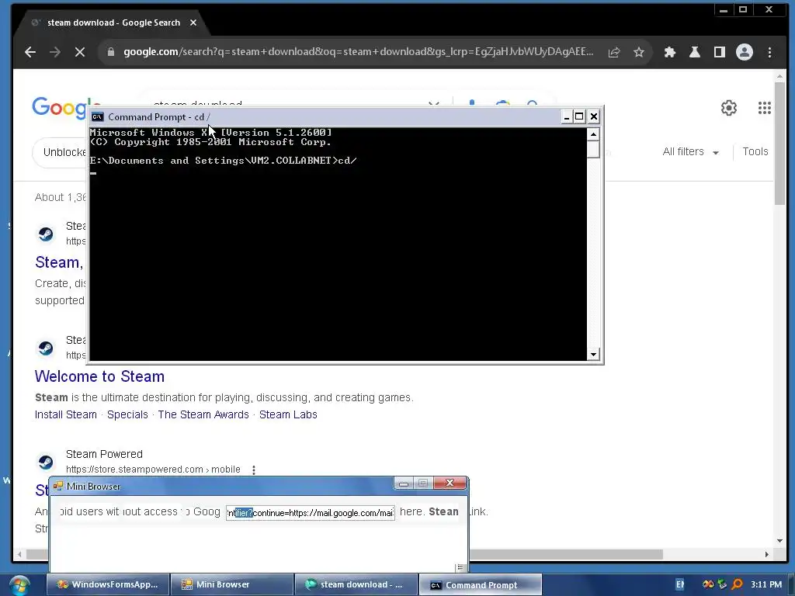Switch to the Mini Browser taskbar button
The width and height of the screenshot is (795, 596).
[x=231, y=585]
